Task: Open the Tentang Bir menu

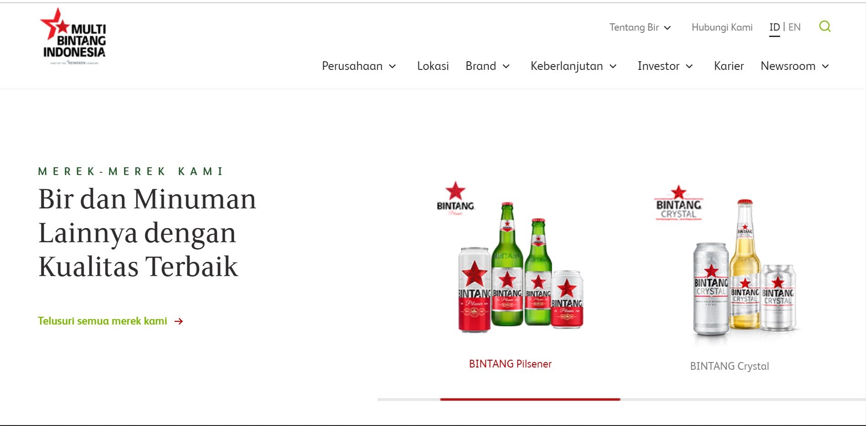Action: [634, 27]
